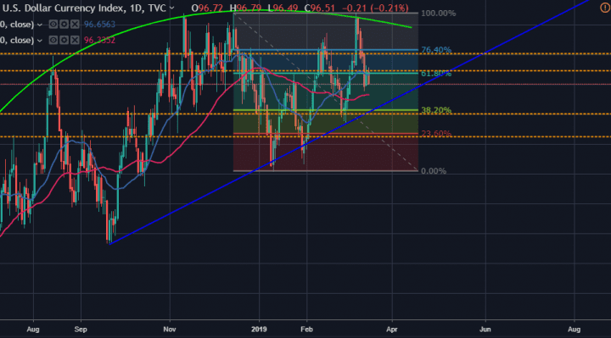Viewport: 611px width, 338px height.
Task: Remove the first moving average indicator
Action: click(x=75, y=25)
